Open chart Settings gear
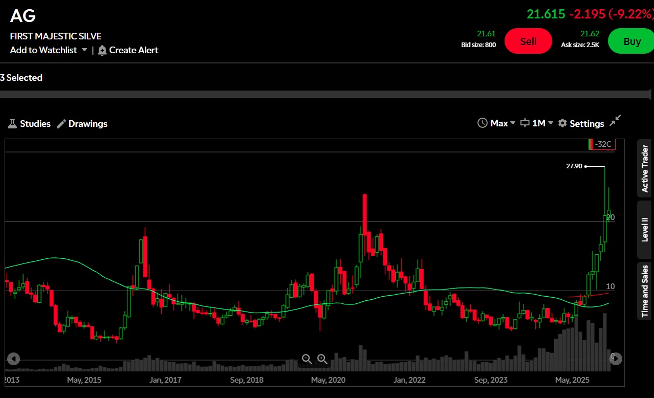This screenshot has height=398, width=654. [x=562, y=123]
